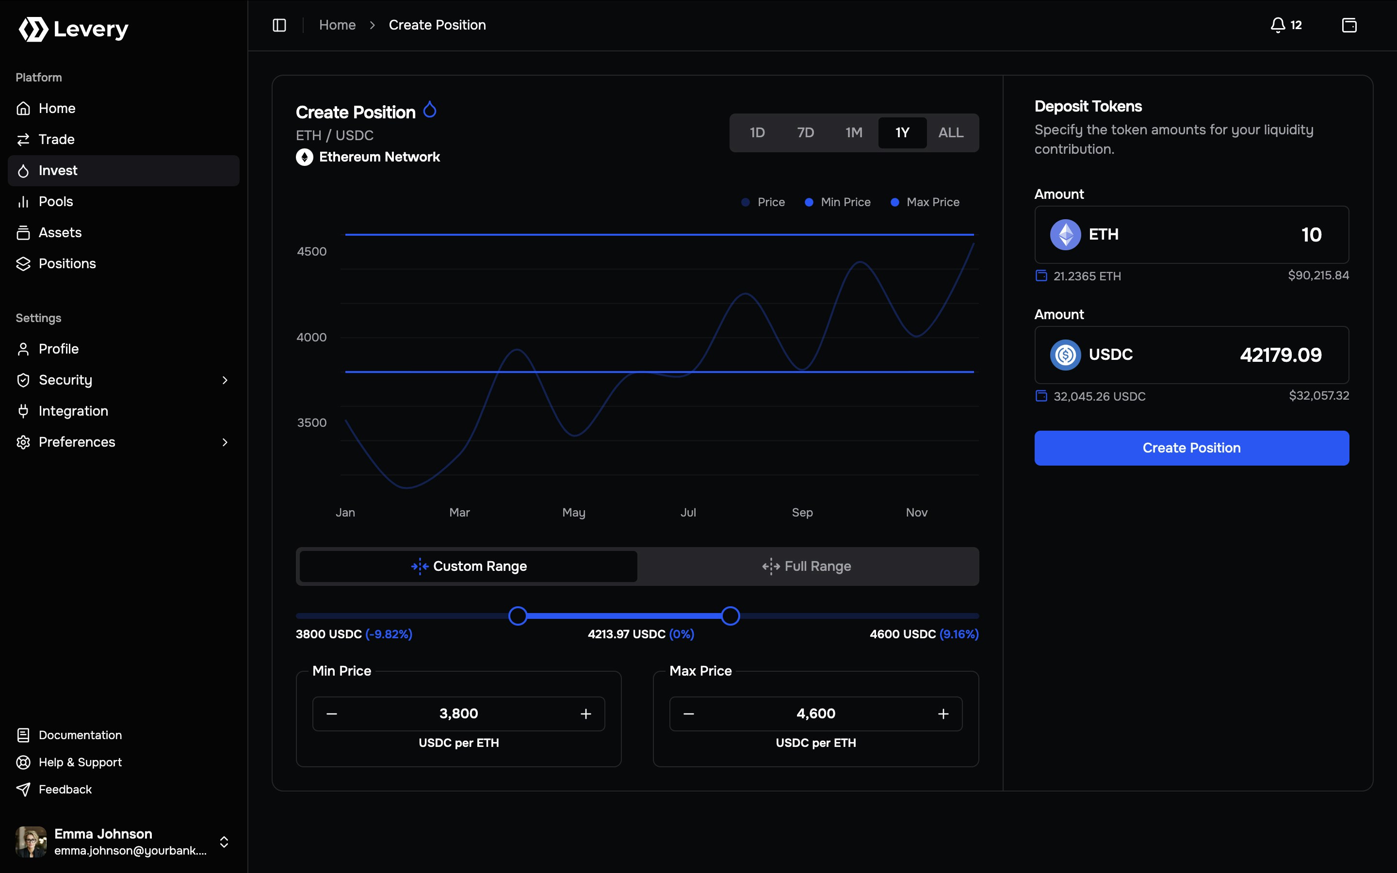Go to Home breadcrumb link
The height and width of the screenshot is (873, 1397).
click(337, 25)
